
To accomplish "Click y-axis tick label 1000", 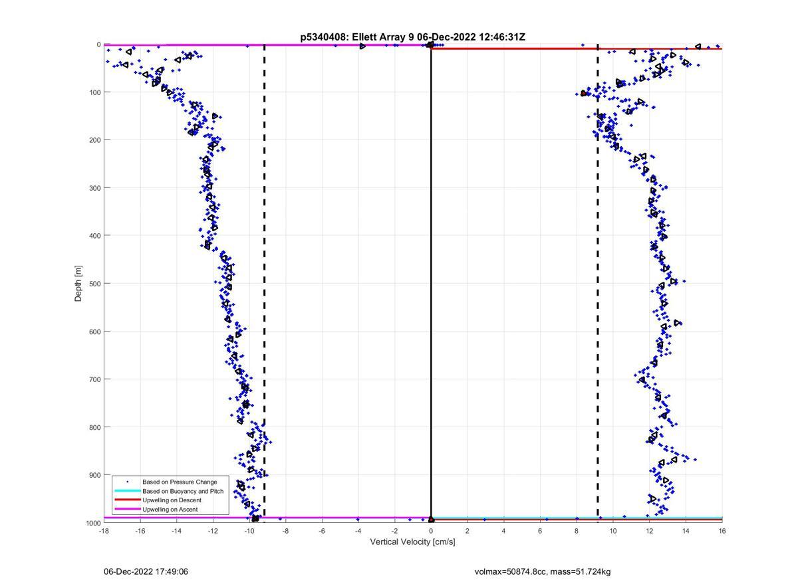I will pos(92,523).
